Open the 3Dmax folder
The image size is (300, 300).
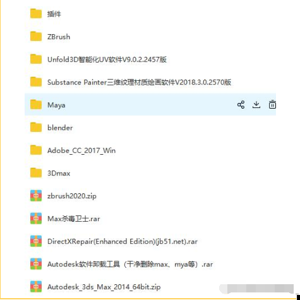click(x=59, y=173)
